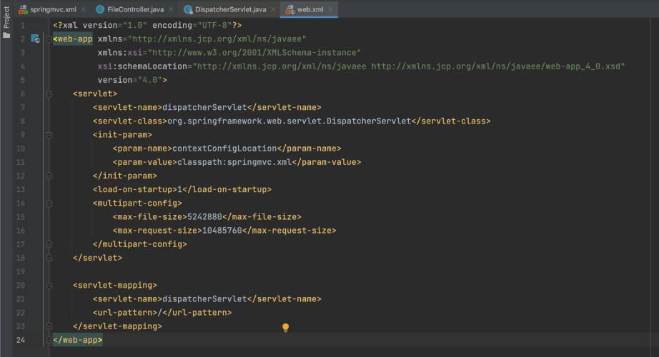Switch to the DispatcherServlet.java tab
The height and width of the screenshot is (357, 659).
click(230, 10)
